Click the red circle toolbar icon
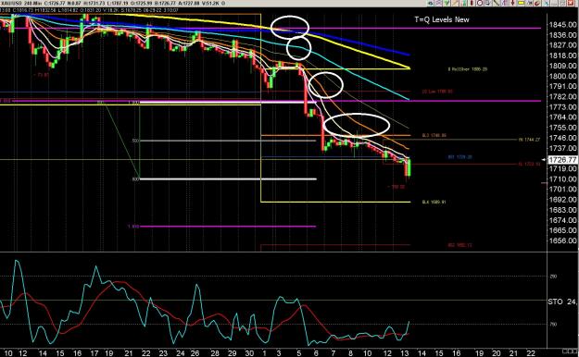 [480, 3]
